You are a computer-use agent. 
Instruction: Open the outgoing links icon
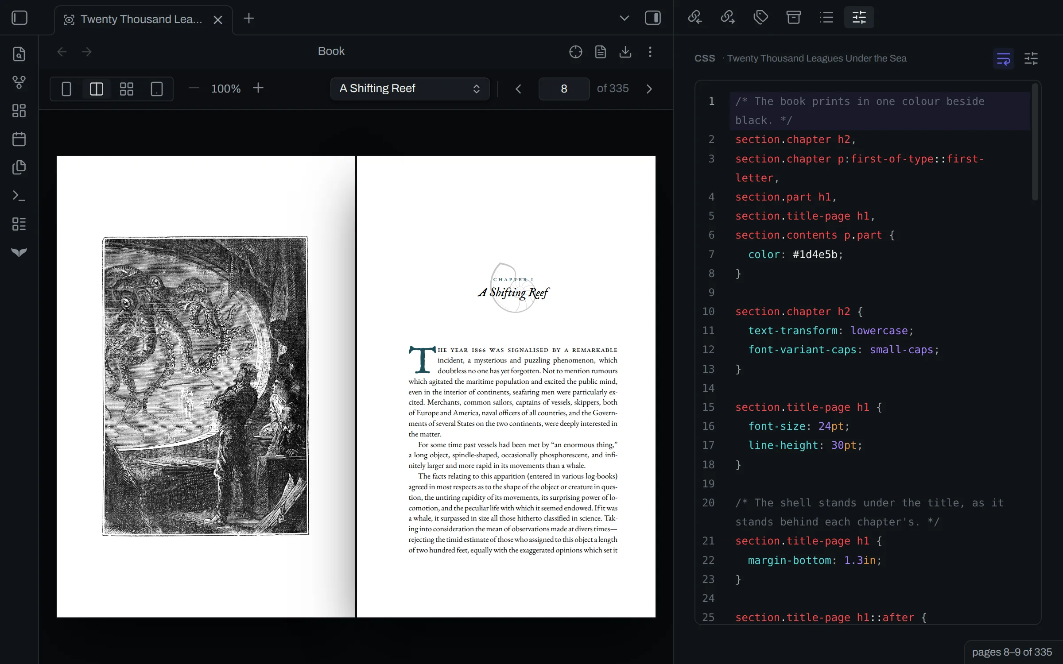click(x=728, y=18)
